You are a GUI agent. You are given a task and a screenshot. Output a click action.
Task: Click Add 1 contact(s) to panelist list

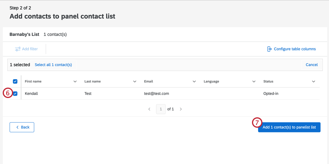click(289, 127)
